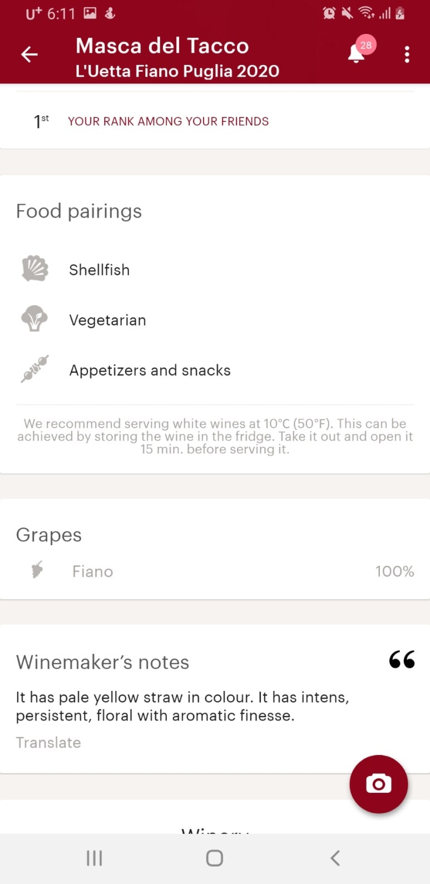430x884 pixels.
Task: Tap the red camera scan button
Action: click(x=379, y=784)
